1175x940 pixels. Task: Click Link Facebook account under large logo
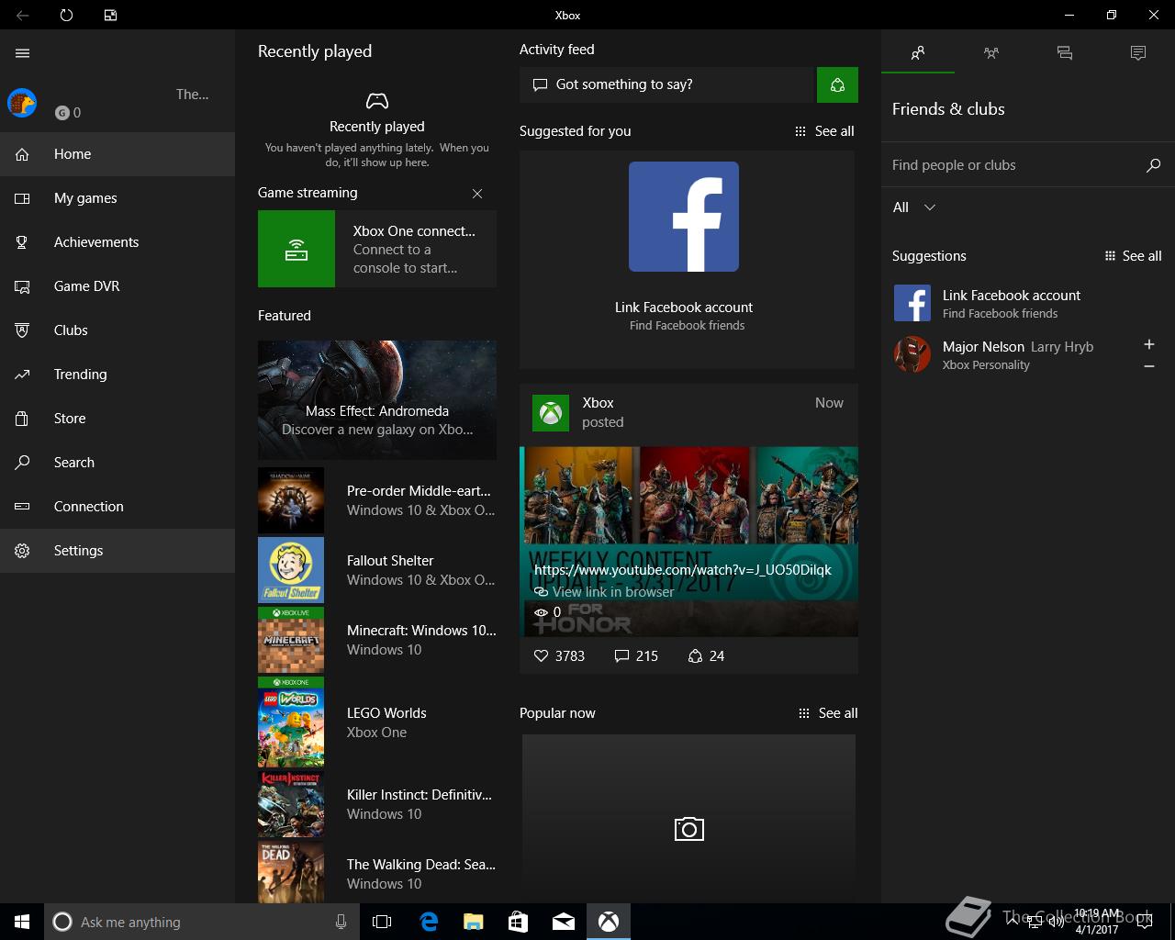[684, 308]
